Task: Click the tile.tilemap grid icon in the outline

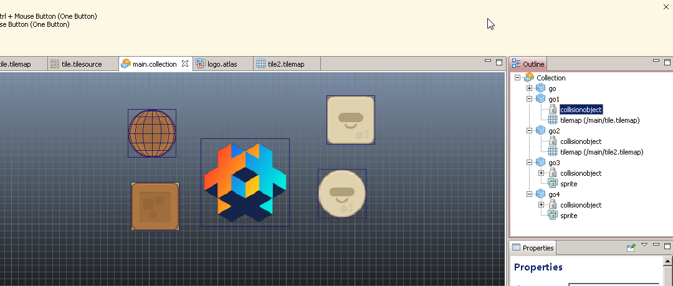Action: click(x=553, y=120)
